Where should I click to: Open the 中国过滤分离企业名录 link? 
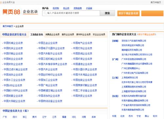(x=16, y=69)
